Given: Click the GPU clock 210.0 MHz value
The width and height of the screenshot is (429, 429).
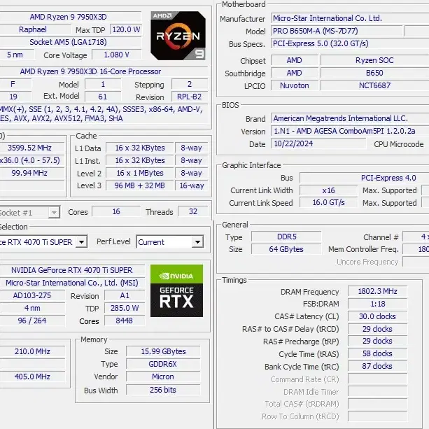Looking at the screenshot, I should coord(32,351).
